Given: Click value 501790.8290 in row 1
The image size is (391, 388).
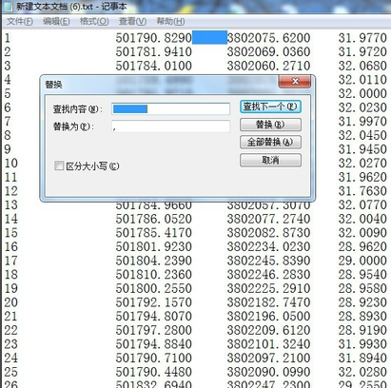Looking at the screenshot, I should [153, 38].
